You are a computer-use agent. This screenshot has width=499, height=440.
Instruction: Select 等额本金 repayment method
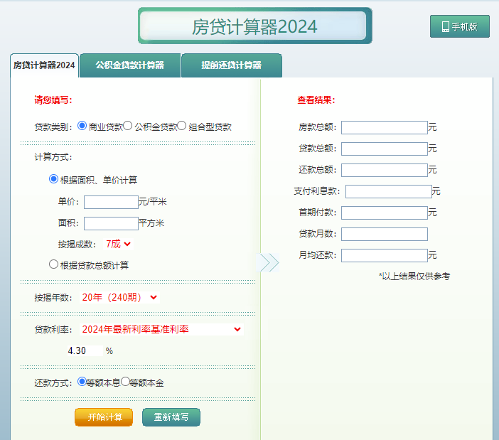[x=125, y=382]
